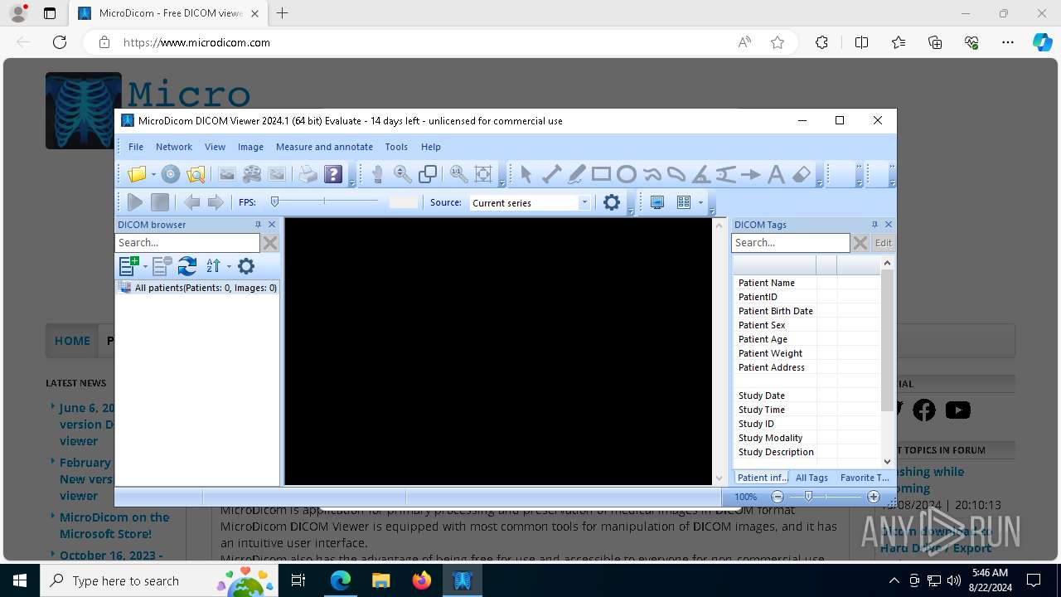
Task: Select the rectangle annotation tool
Action: tap(601, 174)
